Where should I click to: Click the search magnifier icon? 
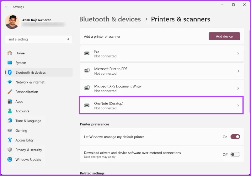click(68, 39)
